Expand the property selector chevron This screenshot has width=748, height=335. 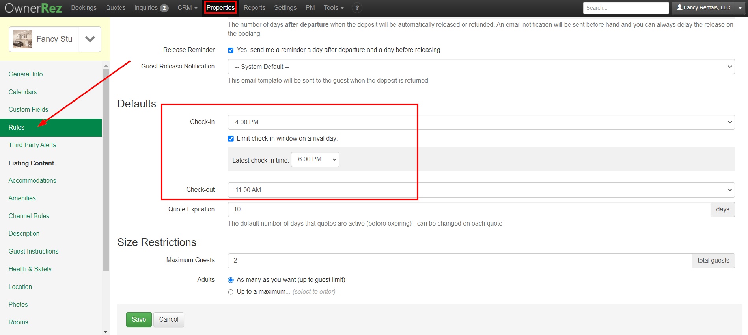tap(90, 39)
